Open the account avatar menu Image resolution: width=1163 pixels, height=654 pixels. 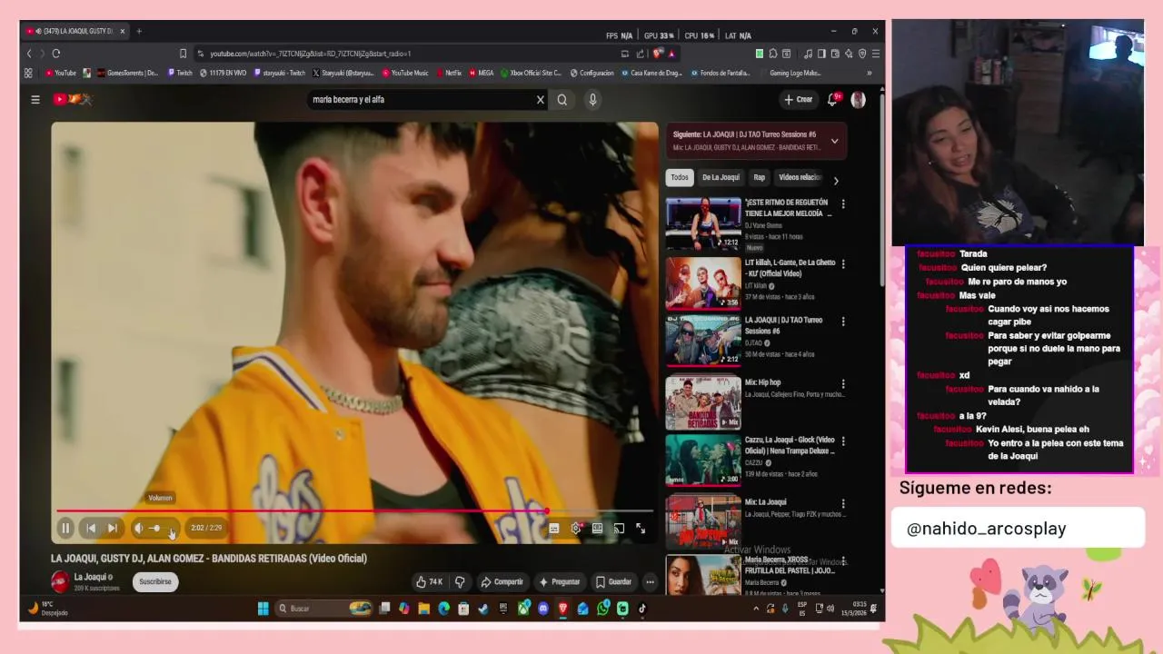click(858, 100)
